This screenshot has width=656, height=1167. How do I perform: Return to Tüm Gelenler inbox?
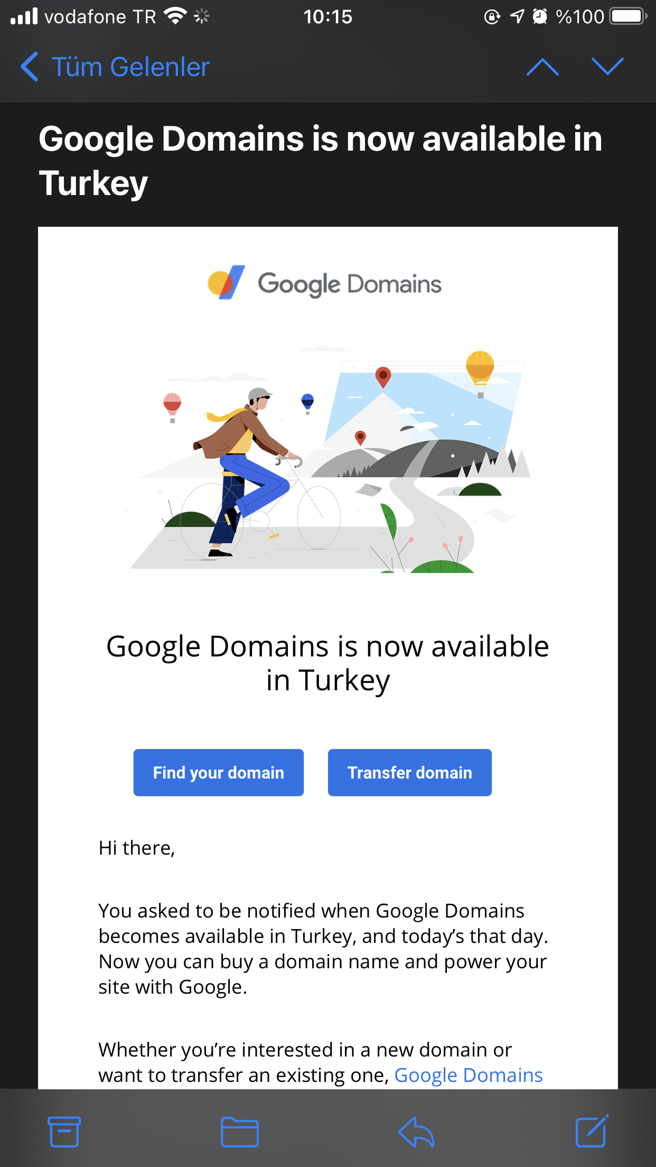pyautogui.click(x=130, y=67)
